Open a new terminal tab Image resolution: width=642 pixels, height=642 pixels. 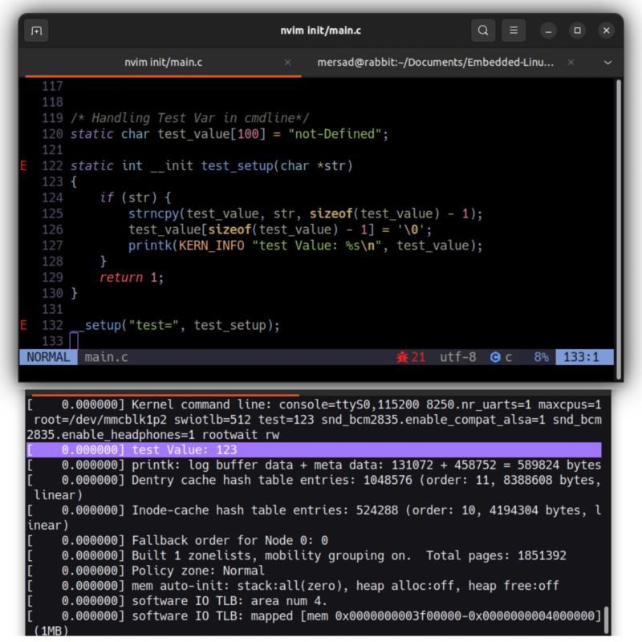36,31
